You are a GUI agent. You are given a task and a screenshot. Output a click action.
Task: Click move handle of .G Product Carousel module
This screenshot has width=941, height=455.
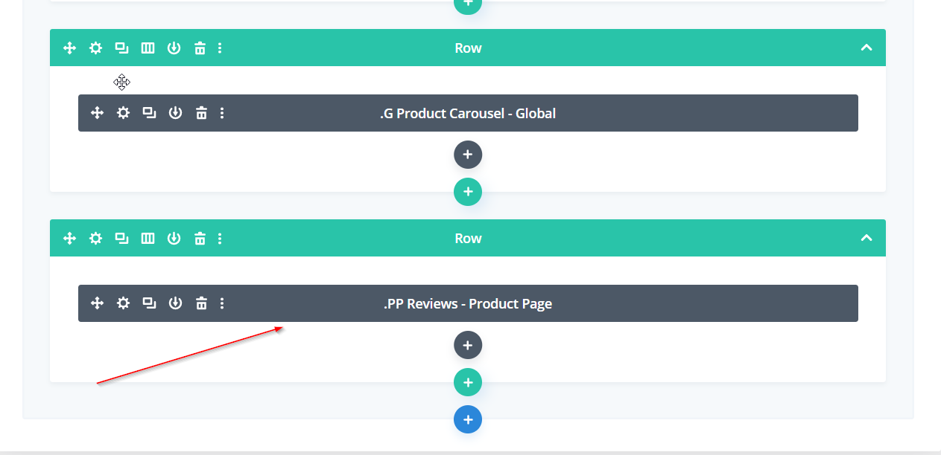(x=97, y=113)
